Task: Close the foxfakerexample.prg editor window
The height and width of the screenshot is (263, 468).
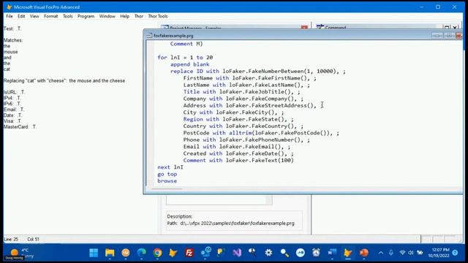Action: 459,36
